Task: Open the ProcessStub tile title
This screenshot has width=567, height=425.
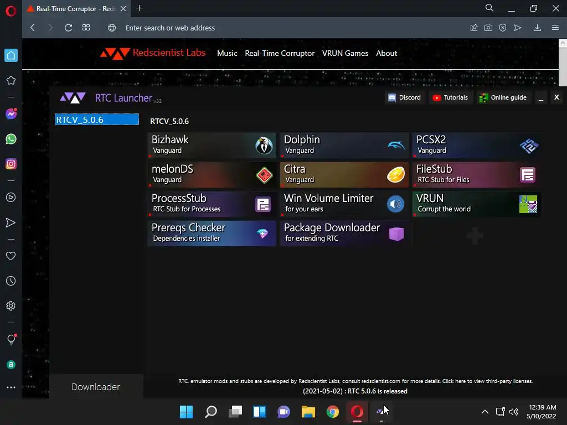Action: pos(179,199)
